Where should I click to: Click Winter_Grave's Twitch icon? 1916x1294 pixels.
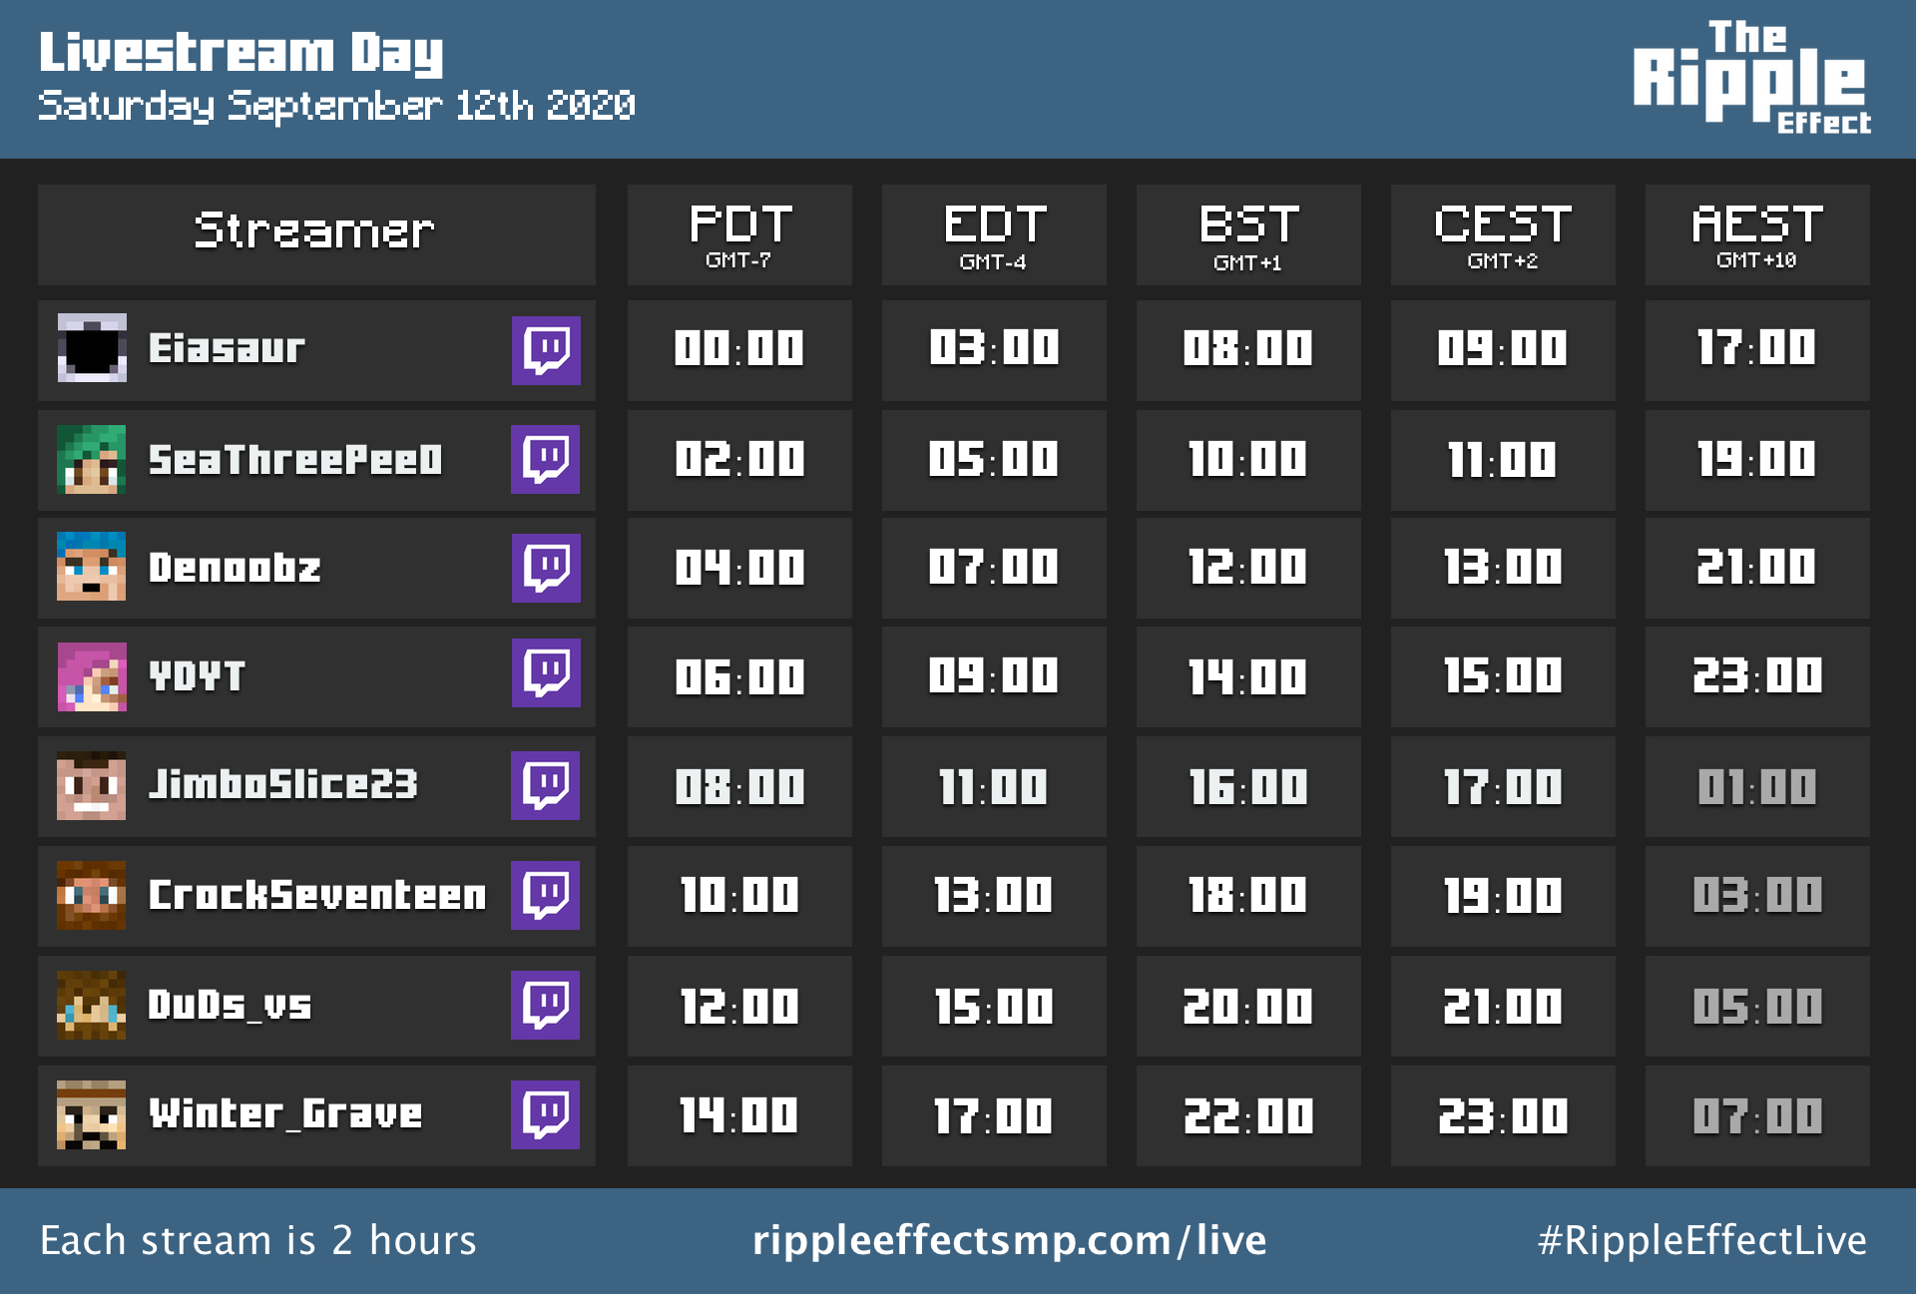546,1115
